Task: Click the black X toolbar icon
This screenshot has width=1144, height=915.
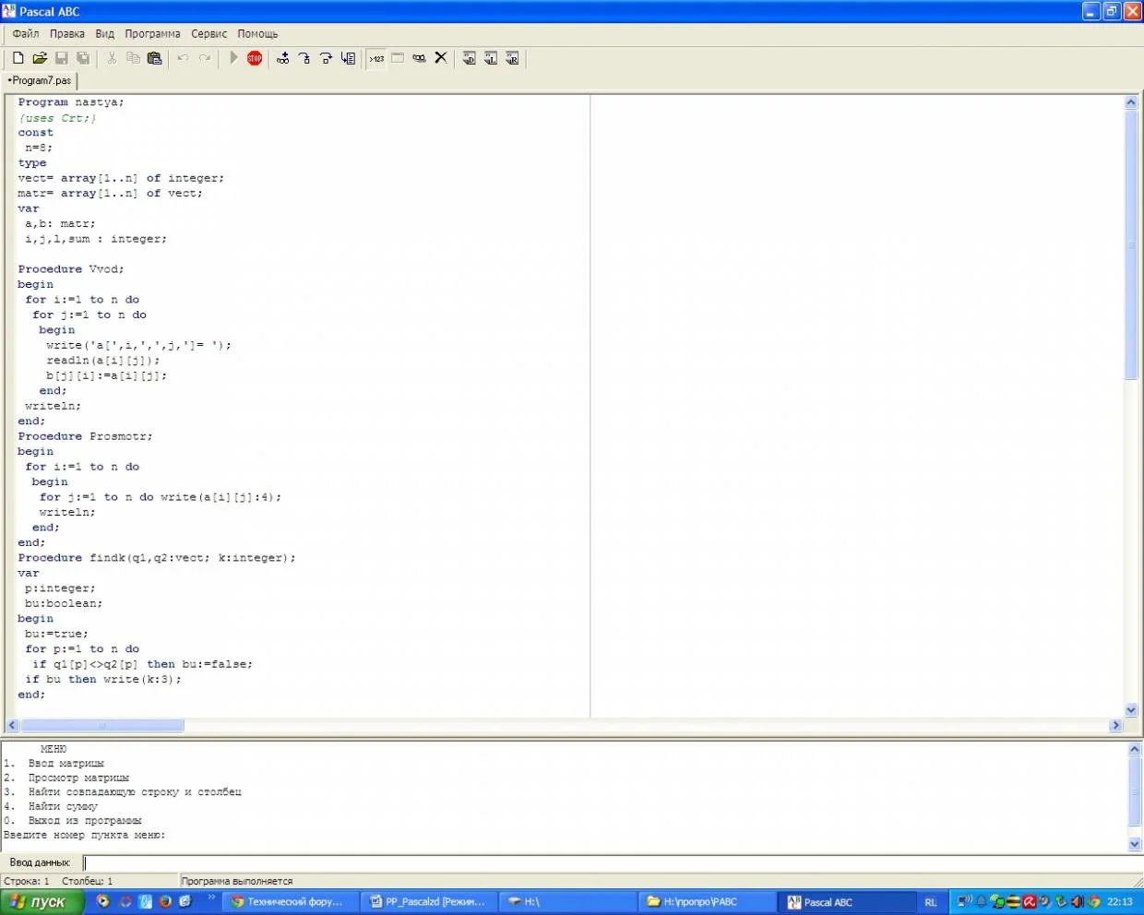Action: tap(441, 58)
